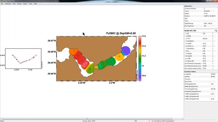Select sample row 10: DepSM
This screenshot has width=218, height=122.
200,56
